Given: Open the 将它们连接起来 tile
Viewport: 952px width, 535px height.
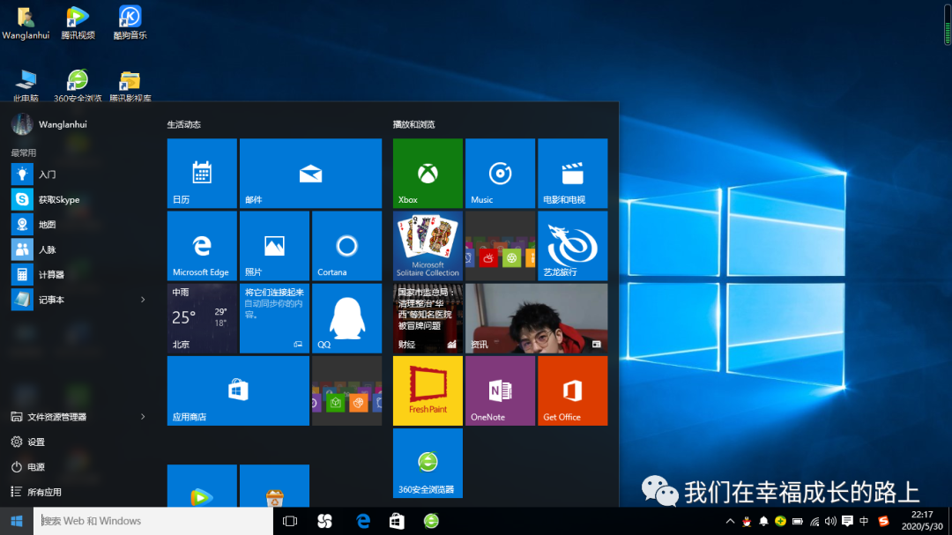Looking at the screenshot, I should [274, 318].
